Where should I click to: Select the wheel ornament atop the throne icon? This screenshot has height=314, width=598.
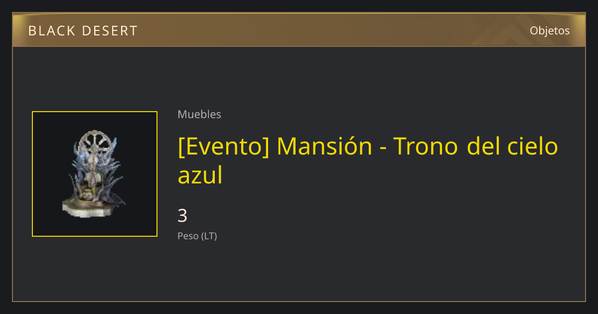95,144
